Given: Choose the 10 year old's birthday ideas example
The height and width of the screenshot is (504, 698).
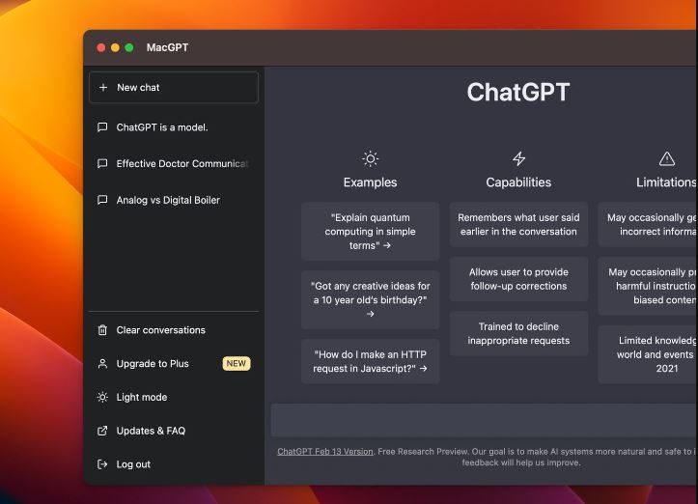Looking at the screenshot, I should [371, 299].
